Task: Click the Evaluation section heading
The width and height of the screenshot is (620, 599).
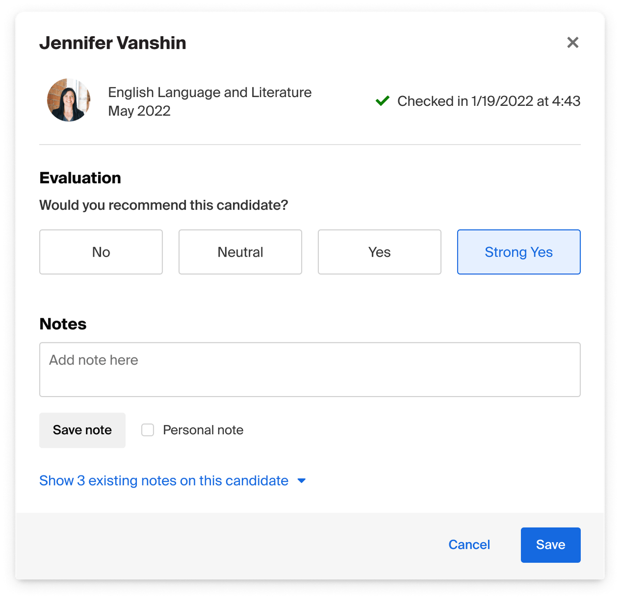Action: pyautogui.click(x=80, y=178)
